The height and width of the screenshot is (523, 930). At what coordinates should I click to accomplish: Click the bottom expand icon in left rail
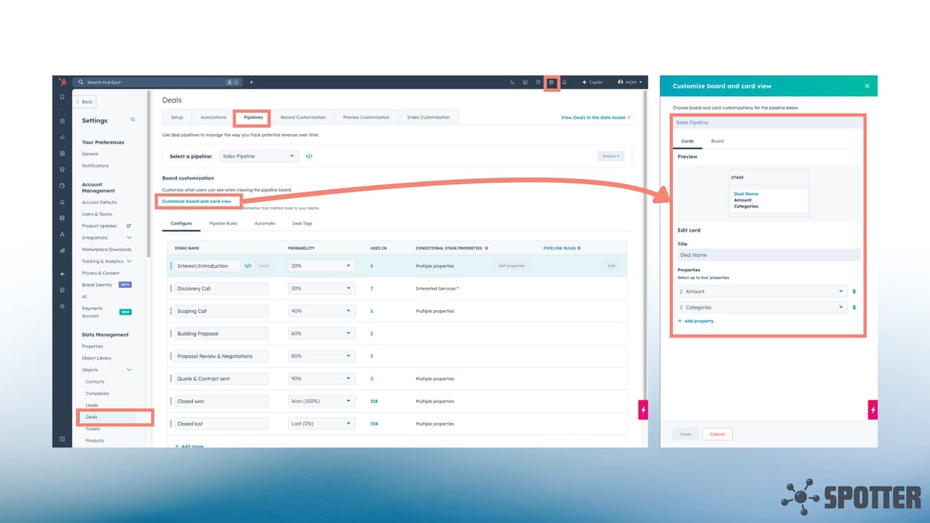pyautogui.click(x=62, y=439)
